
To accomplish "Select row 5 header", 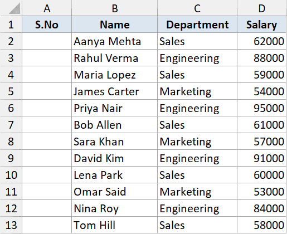I will click(x=11, y=91).
